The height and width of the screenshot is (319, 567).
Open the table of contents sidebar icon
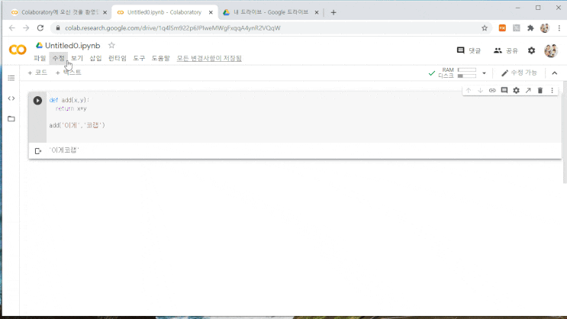pos(11,78)
